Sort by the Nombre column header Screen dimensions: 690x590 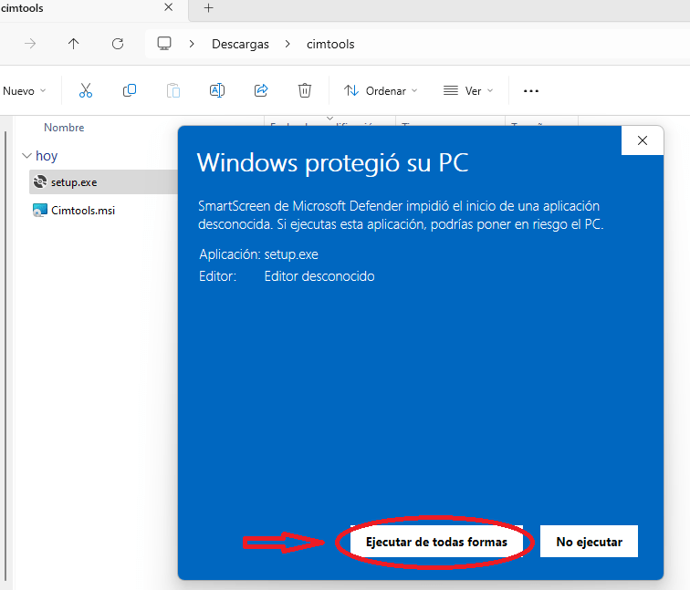coord(64,128)
